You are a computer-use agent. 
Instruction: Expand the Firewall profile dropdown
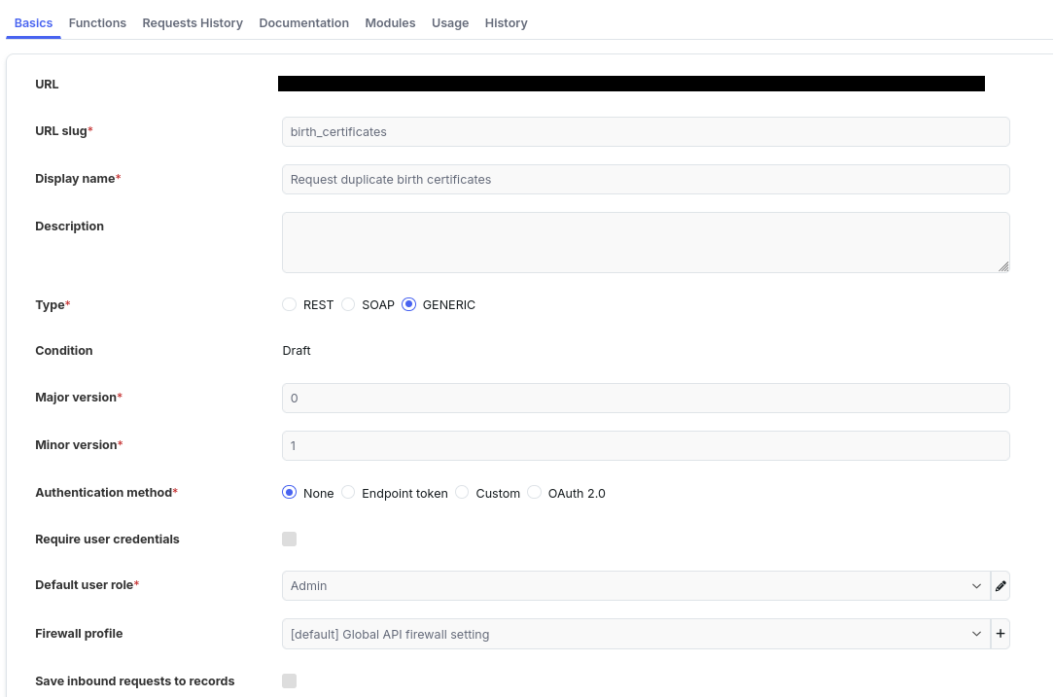[636, 634]
